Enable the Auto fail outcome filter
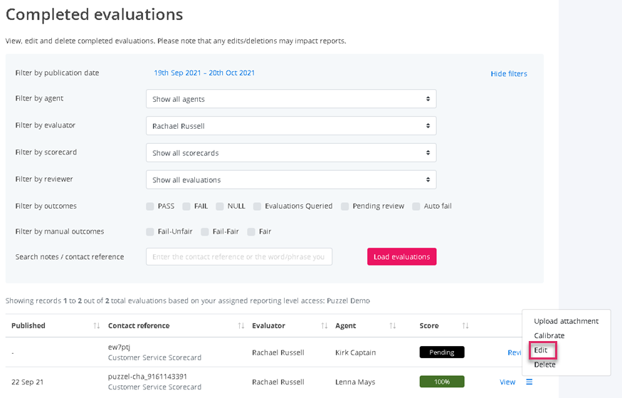622x398 pixels. click(416, 206)
